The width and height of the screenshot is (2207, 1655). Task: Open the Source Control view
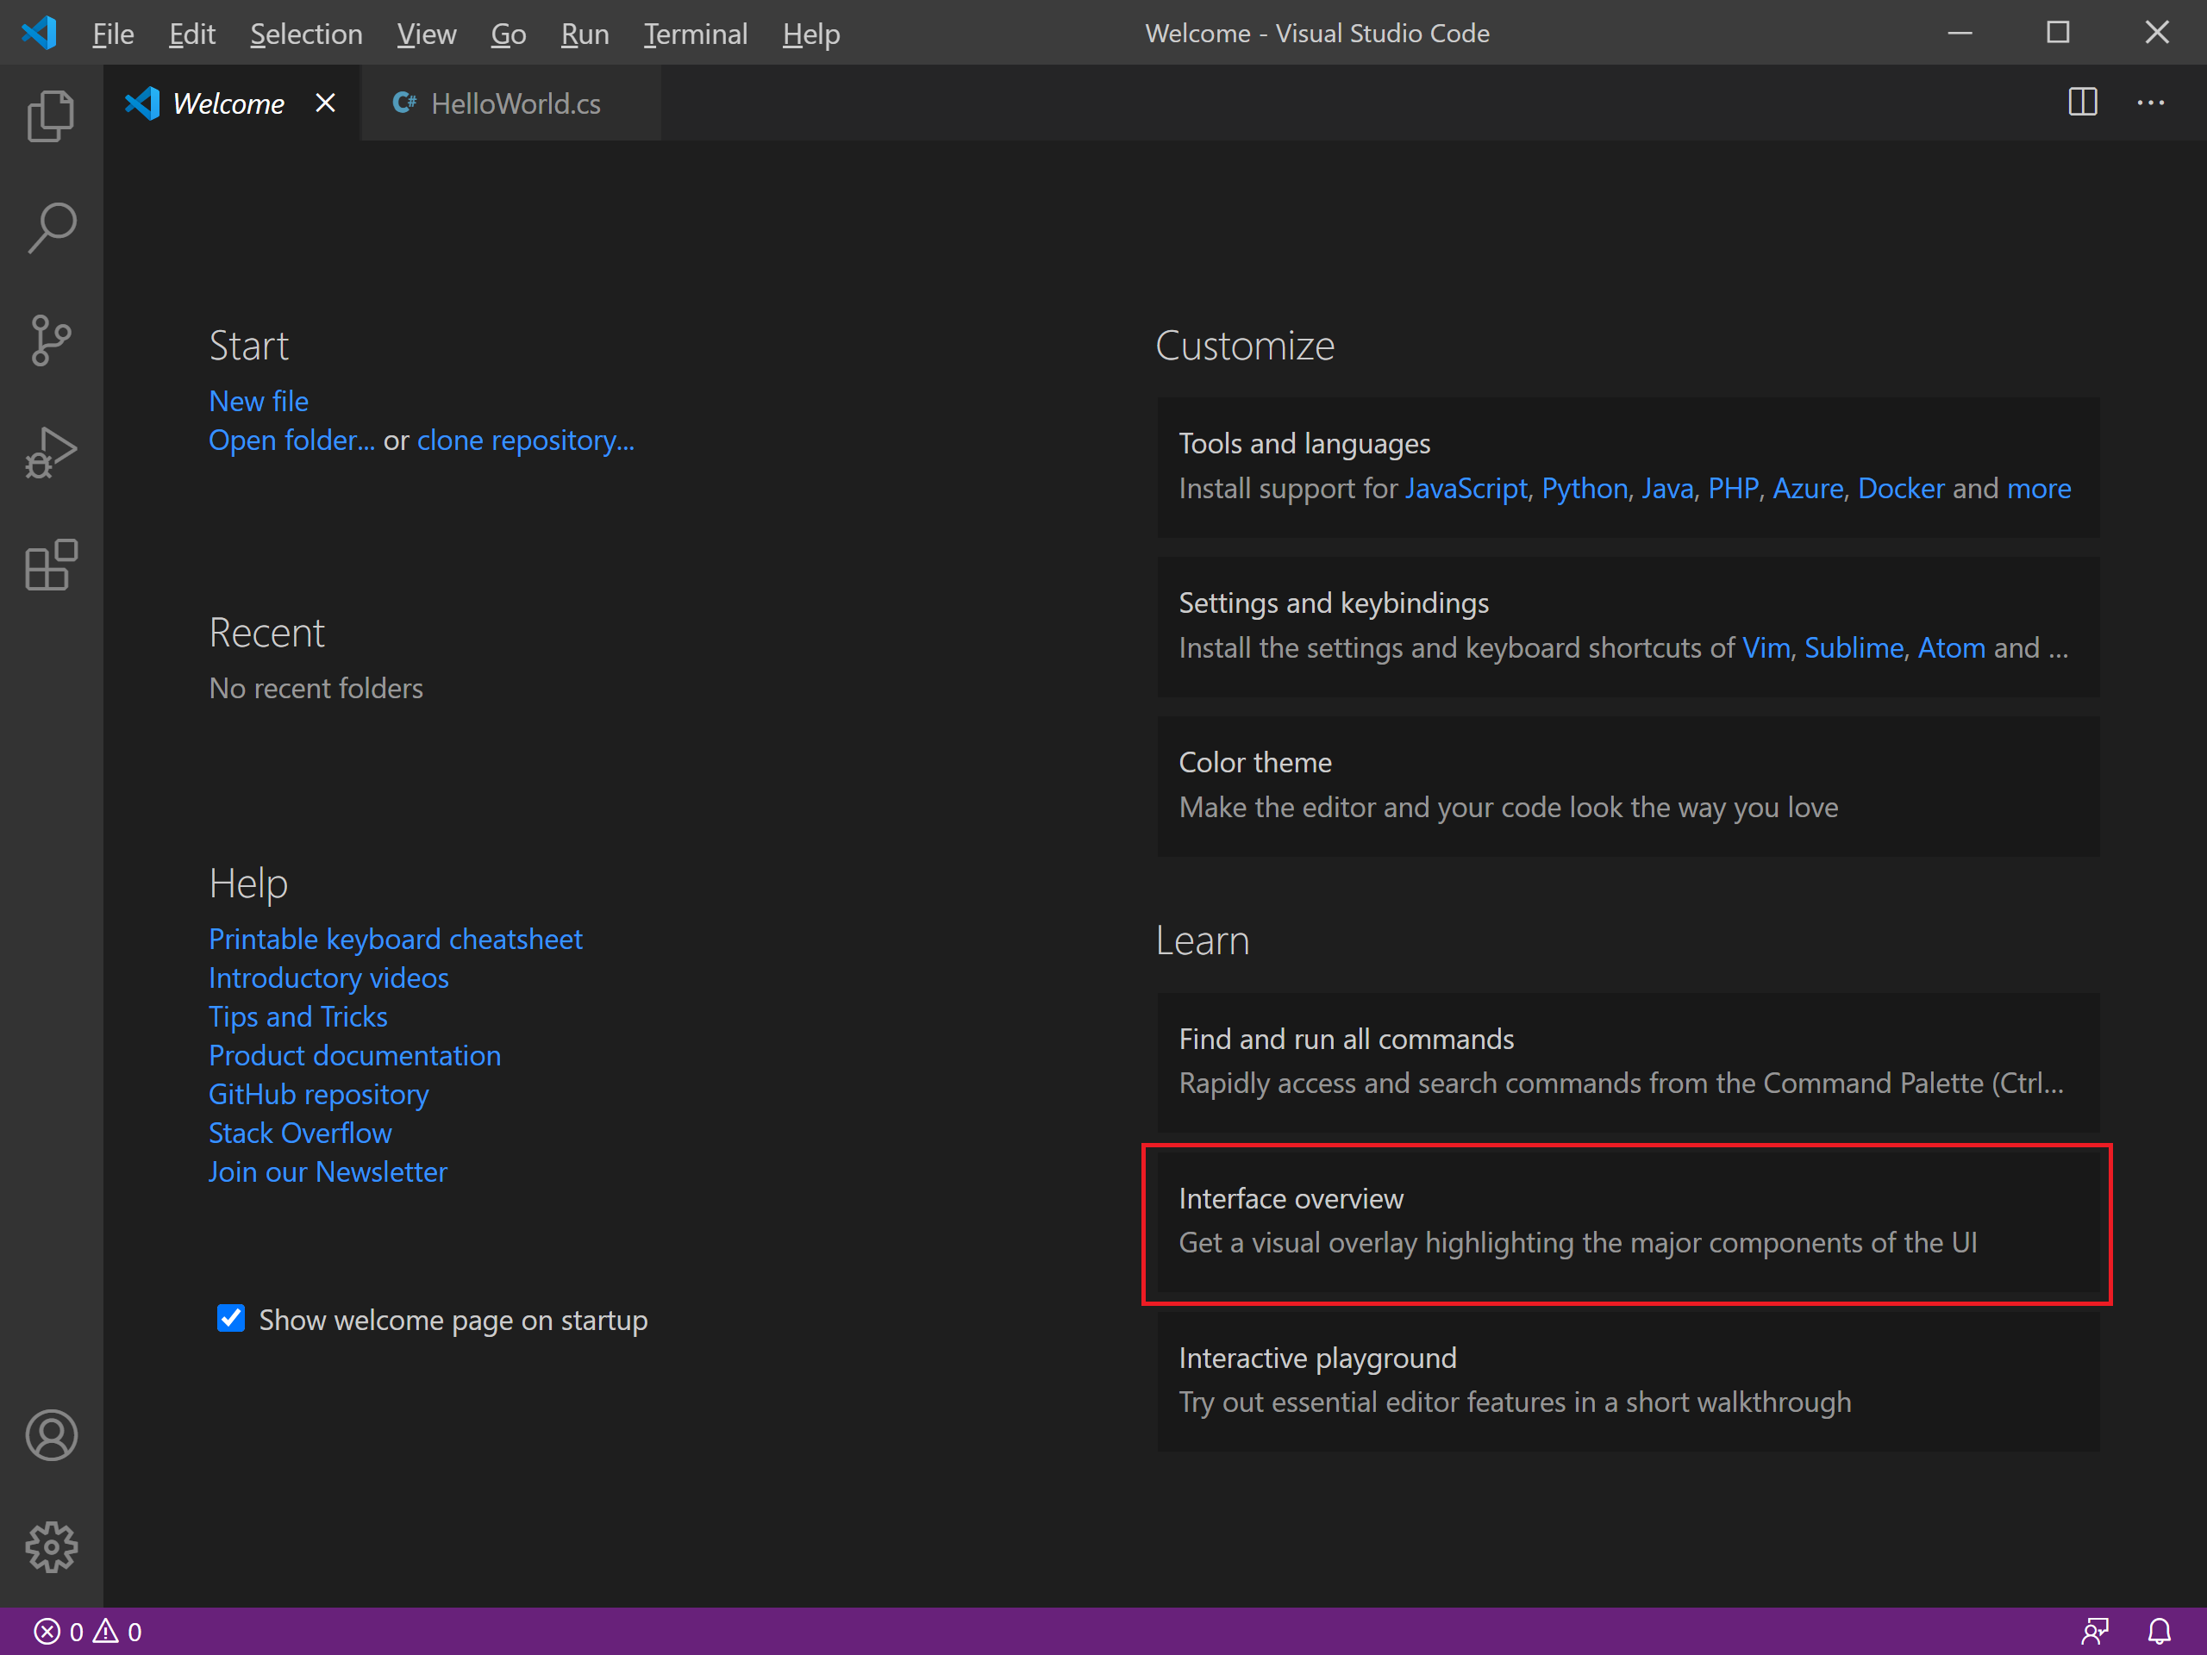[x=51, y=340]
